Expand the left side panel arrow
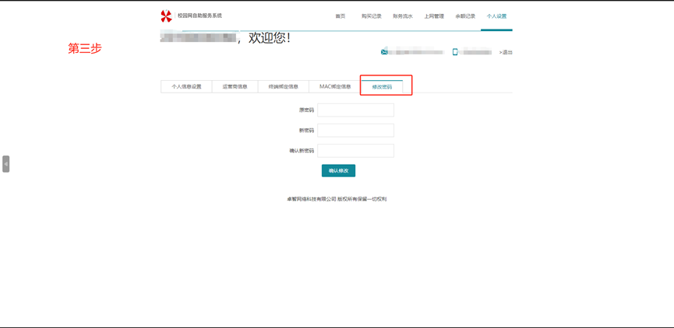Viewport: 674px width, 328px height. point(5,164)
